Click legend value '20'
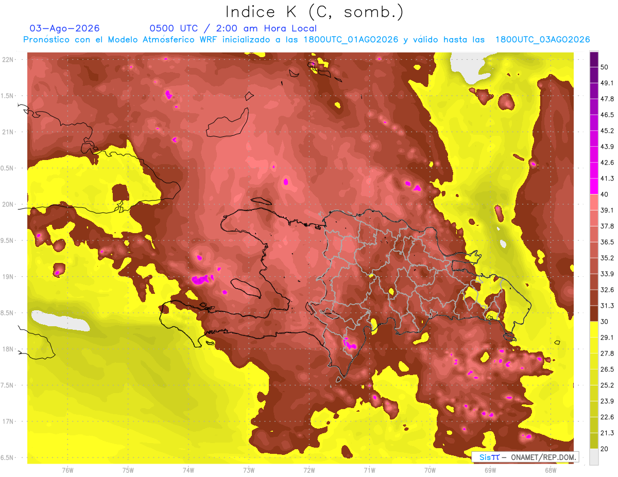The height and width of the screenshot is (477, 618). 605,449
